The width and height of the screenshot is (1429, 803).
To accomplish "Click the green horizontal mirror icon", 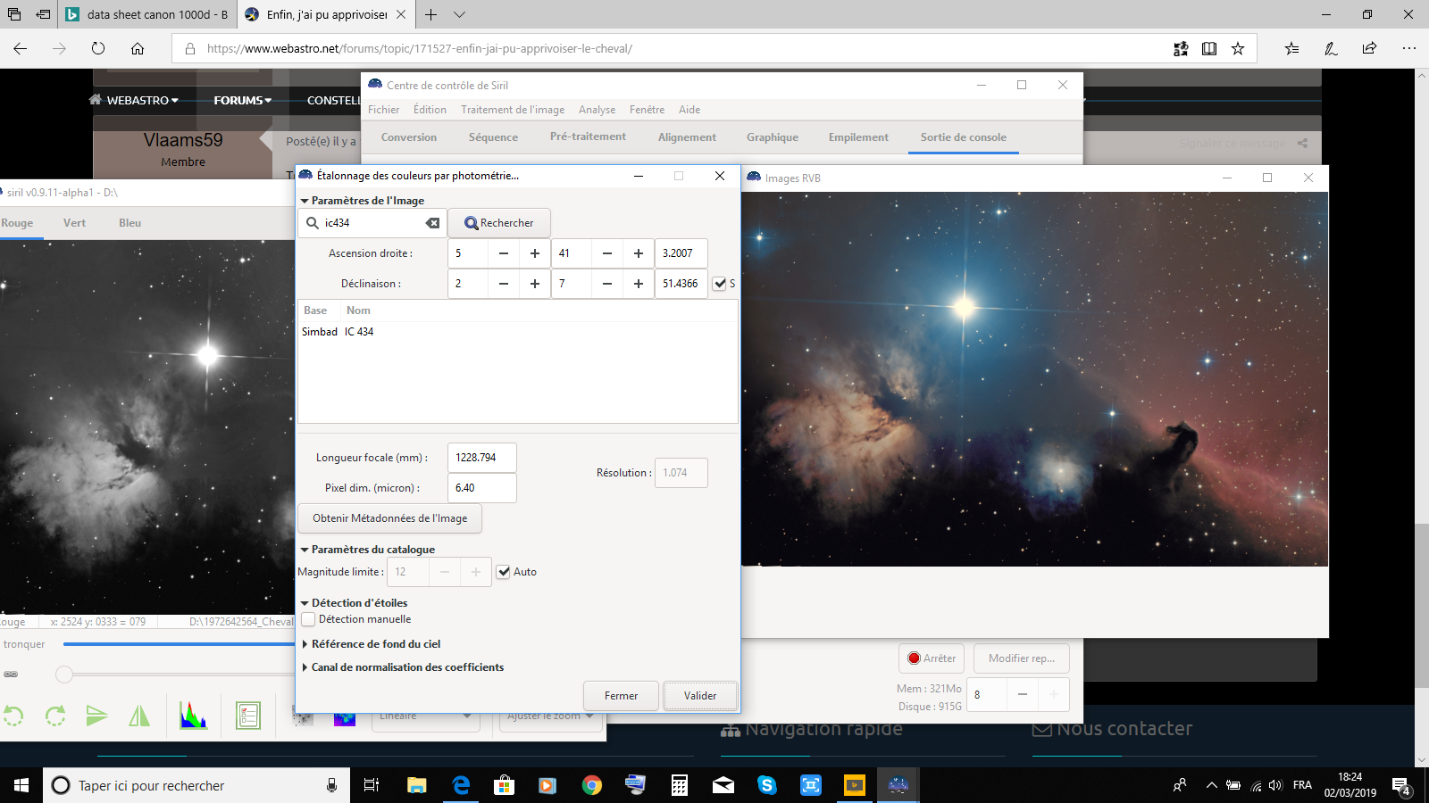I will (139, 716).
